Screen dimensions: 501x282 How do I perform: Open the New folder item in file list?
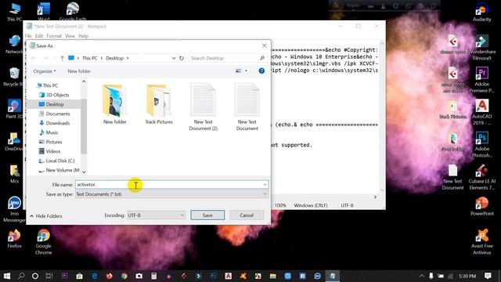coord(115,104)
